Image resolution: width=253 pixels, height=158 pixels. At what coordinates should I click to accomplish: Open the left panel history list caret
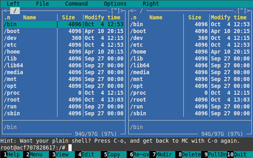coord(115,10)
